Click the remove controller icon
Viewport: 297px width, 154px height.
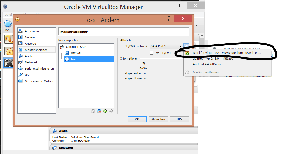click(99, 111)
